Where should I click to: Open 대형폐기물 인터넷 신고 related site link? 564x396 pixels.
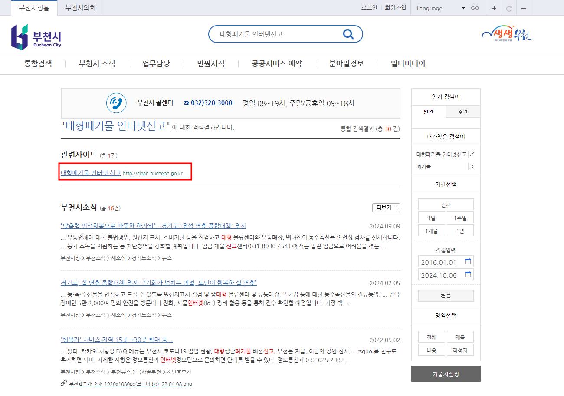coord(91,173)
